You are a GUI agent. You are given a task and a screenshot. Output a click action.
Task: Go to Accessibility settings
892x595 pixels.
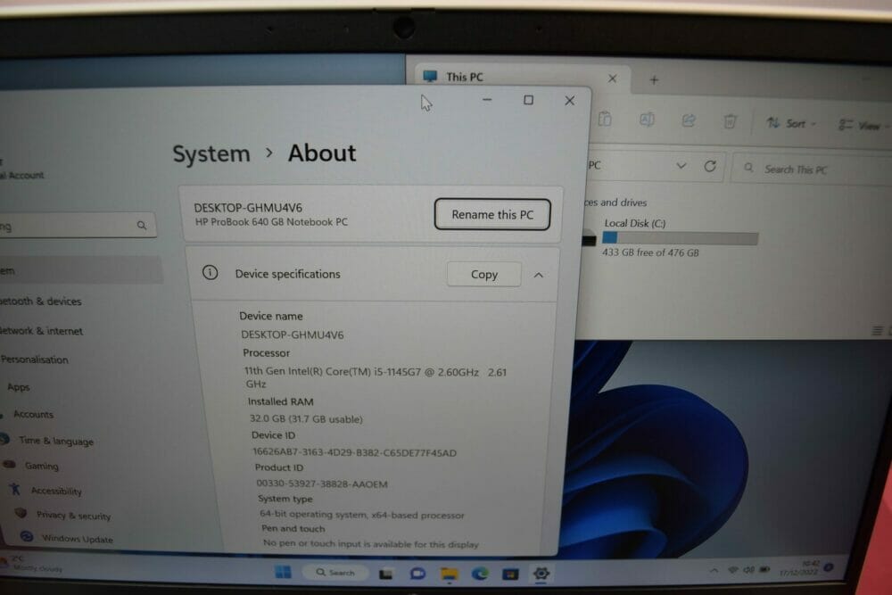click(55, 491)
